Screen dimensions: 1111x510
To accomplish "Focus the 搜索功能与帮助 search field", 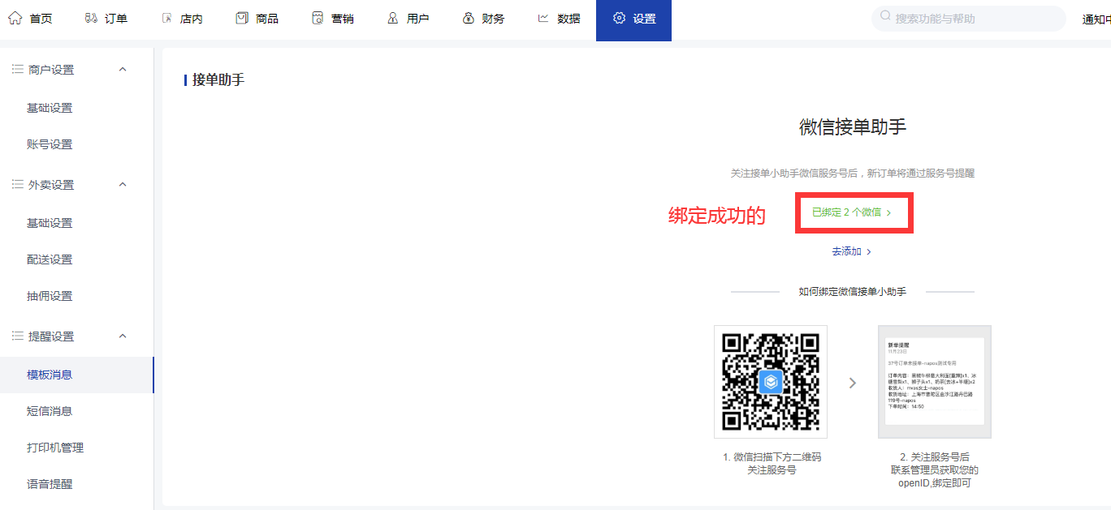I will 968,19.
